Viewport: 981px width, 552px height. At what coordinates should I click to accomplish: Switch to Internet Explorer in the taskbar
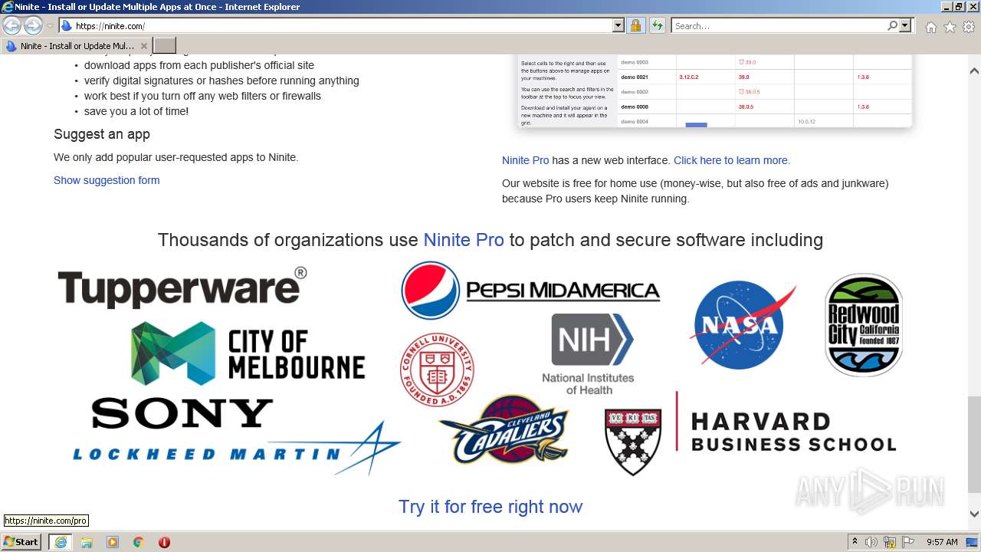click(60, 542)
